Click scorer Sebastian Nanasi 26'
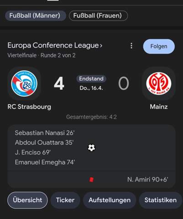Viewport: 183px width, 219px height. tap(45, 133)
